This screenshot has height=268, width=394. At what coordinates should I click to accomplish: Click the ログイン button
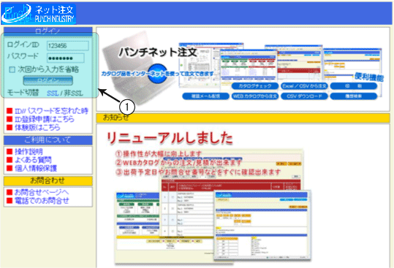[48, 80]
